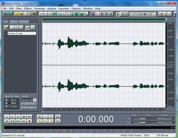Open the Effects menu
The image size is (178, 138).
click(x=28, y=9)
